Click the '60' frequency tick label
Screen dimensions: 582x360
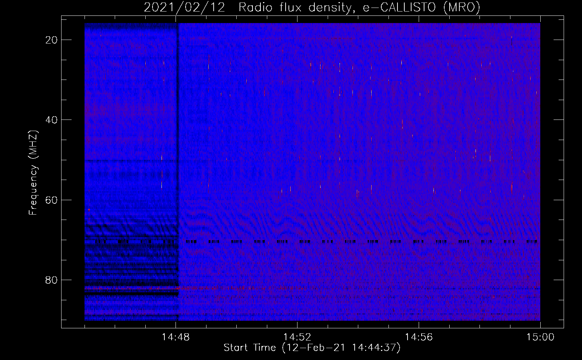[52, 200]
